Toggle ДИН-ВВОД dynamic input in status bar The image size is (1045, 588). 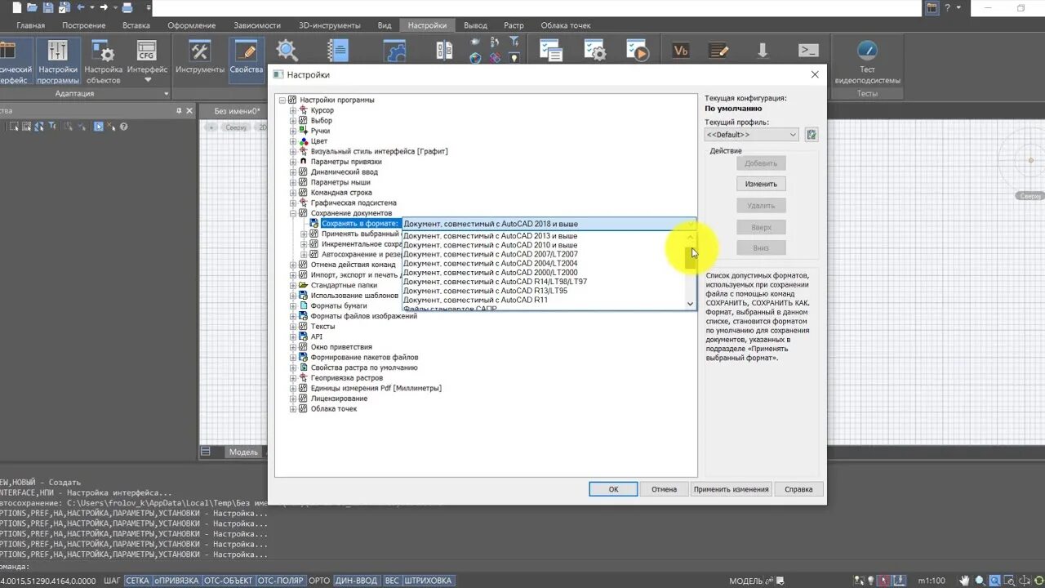coord(357,581)
